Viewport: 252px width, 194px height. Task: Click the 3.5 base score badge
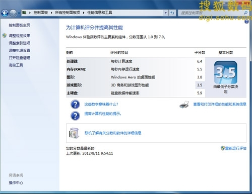click(226, 72)
